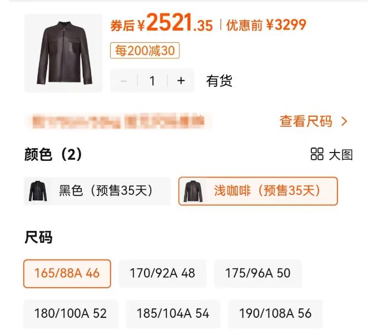Tap the blurred promotional banner text
The image size is (377, 334).
[118, 121]
